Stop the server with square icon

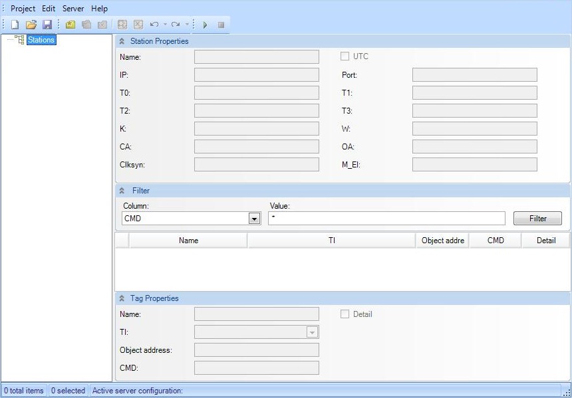coord(221,25)
